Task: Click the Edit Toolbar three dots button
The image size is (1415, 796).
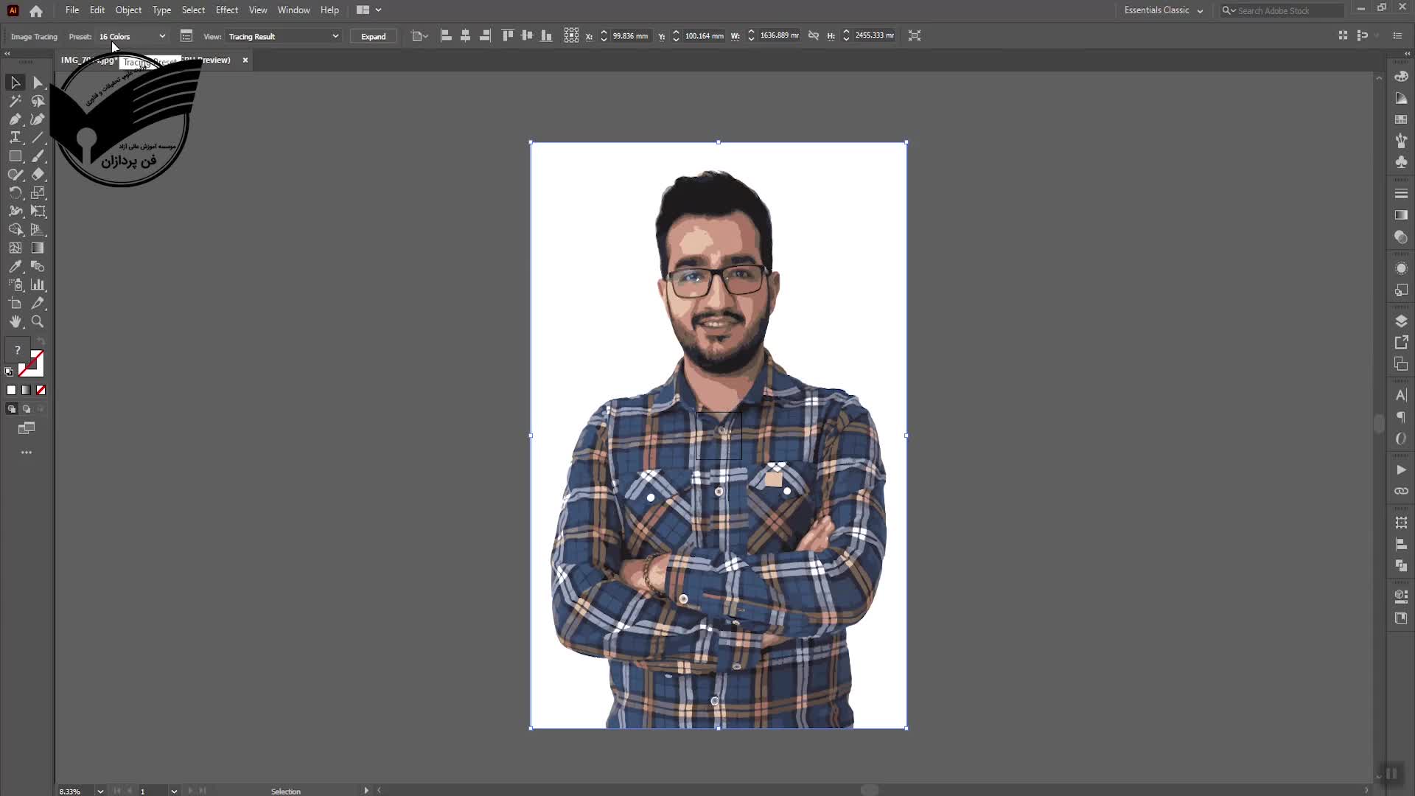Action: pos(27,453)
